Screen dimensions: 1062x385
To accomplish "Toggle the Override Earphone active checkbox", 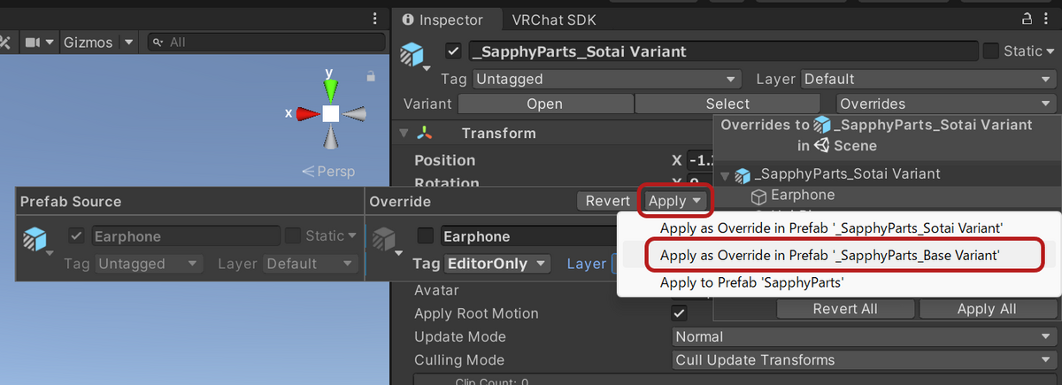I will [426, 236].
